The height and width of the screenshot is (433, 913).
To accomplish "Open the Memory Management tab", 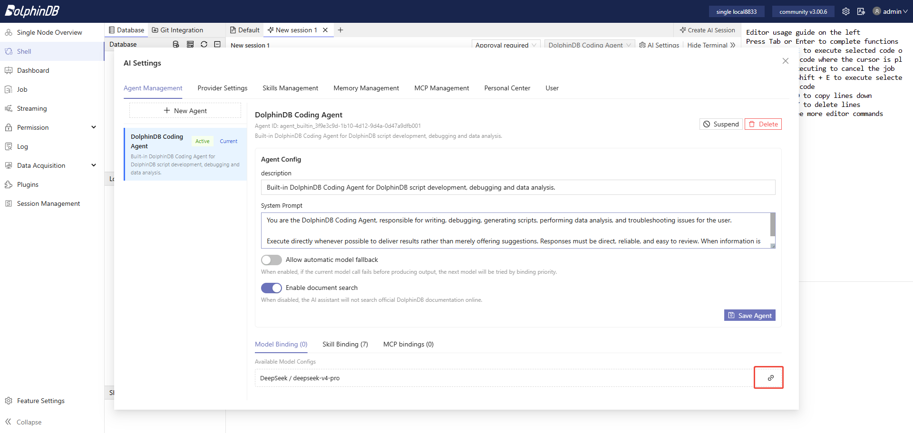I will (366, 88).
